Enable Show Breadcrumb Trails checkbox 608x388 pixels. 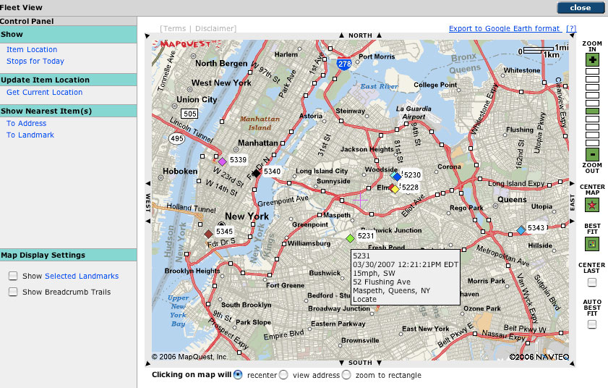[x=13, y=292]
